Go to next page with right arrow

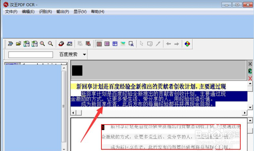click(177, 44)
